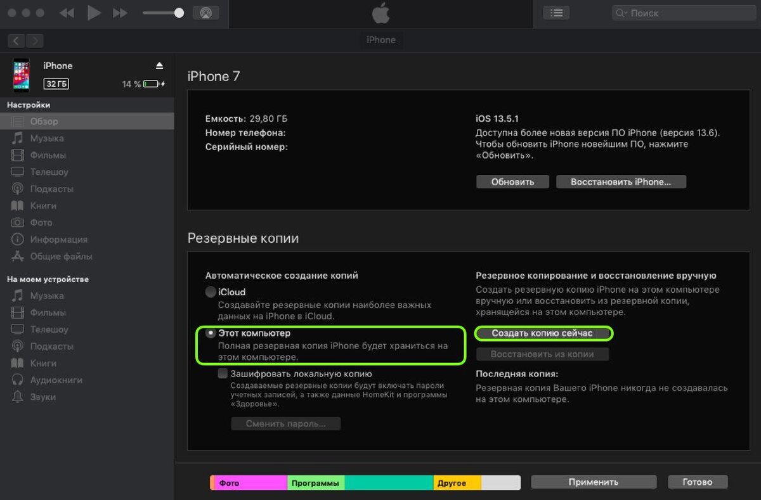Screen dimensions: 761x500
Task: Open Фильмы under На моем устройстве
Action: (x=87, y=312)
